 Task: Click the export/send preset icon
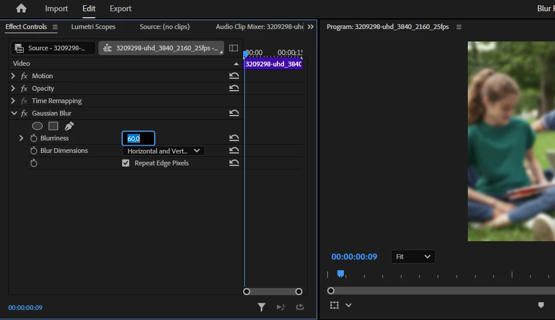(x=300, y=307)
